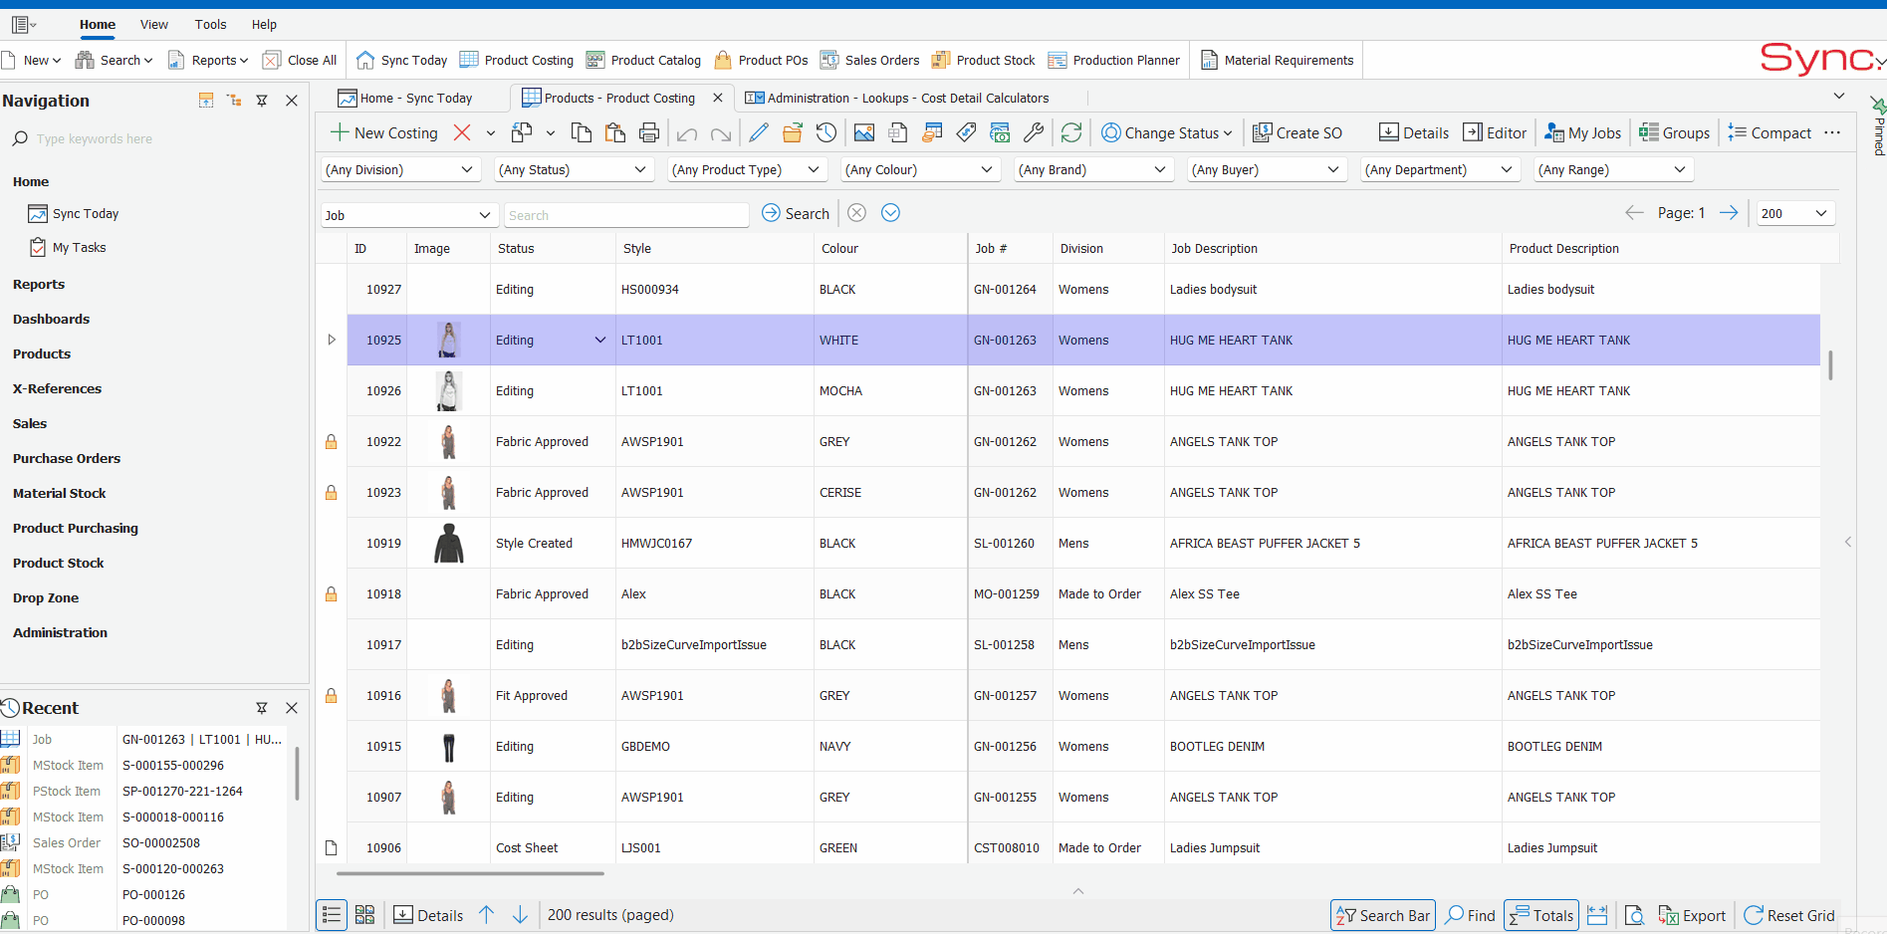
Task: Click the copy icon in toolbar
Action: click(x=582, y=132)
